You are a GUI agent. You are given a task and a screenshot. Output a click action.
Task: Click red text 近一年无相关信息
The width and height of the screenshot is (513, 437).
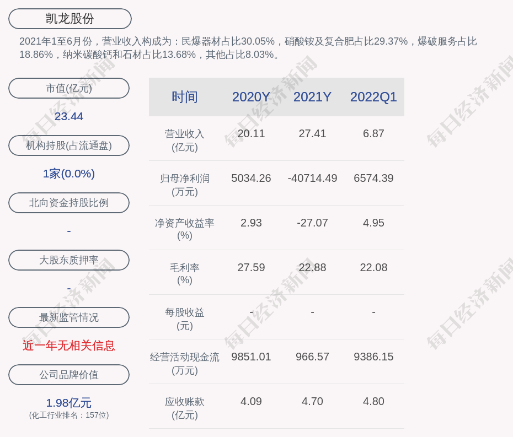[69, 346]
